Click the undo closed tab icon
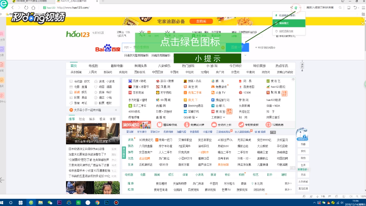 pos(355,8)
